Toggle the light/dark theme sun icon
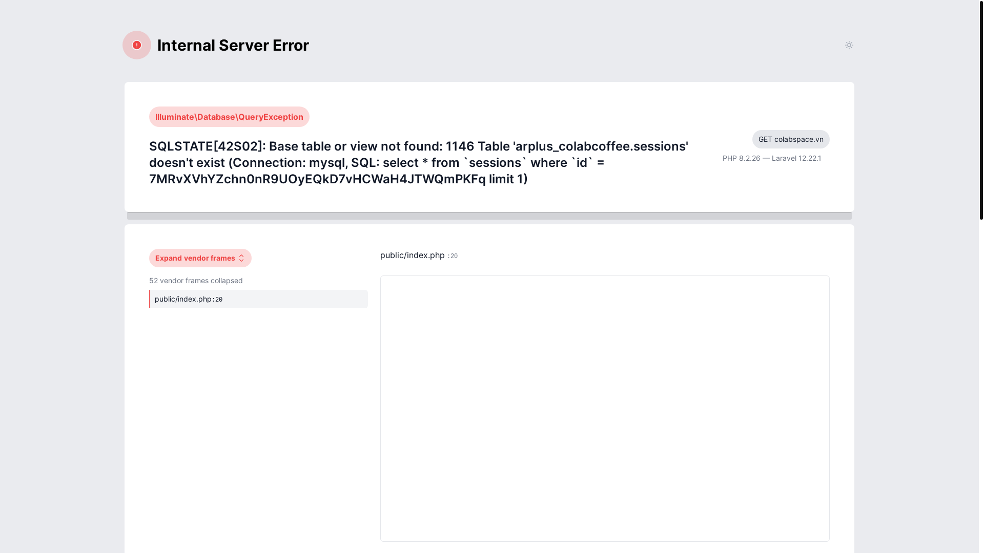Viewport: 984px width, 553px height. (849, 45)
